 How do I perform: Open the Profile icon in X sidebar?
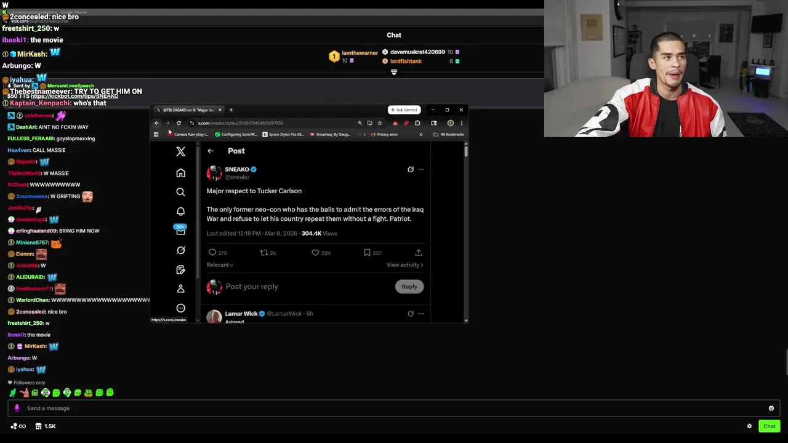180,289
